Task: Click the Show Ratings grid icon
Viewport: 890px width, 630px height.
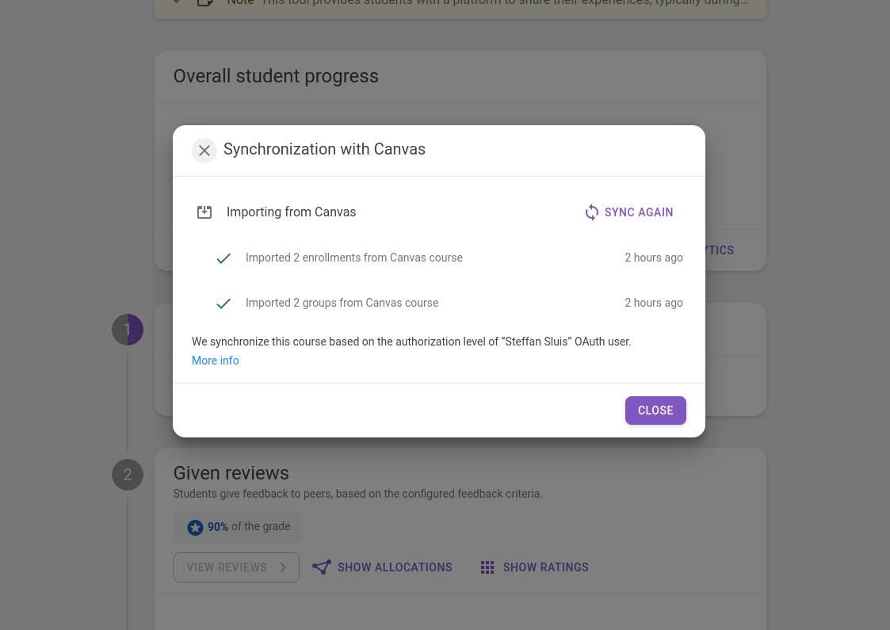Action: tap(487, 567)
